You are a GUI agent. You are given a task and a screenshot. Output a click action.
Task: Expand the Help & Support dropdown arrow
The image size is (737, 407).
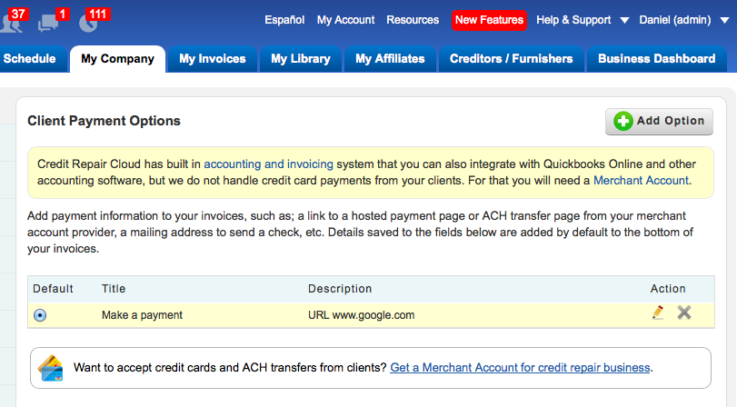tap(624, 20)
